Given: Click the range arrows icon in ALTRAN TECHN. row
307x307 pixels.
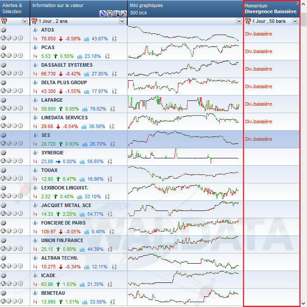Looking at the screenshot, I should click(x=114, y=267).
